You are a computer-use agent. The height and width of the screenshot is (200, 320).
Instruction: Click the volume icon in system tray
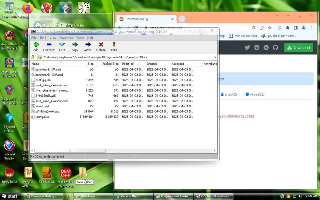click(300, 196)
